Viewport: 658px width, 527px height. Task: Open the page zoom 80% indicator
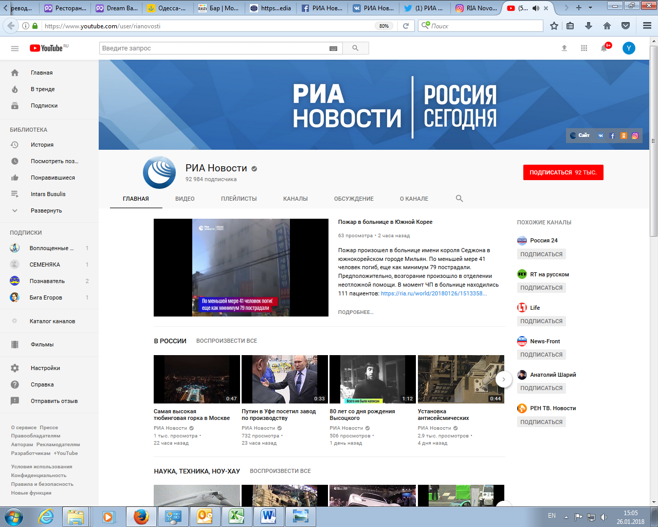click(x=384, y=26)
